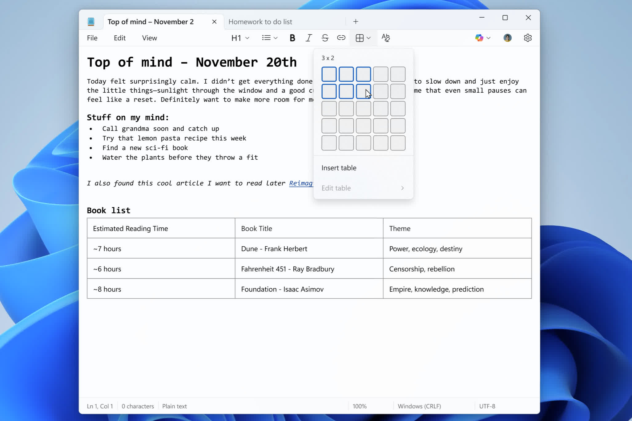Open the heading style H1 dropdown

(240, 38)
